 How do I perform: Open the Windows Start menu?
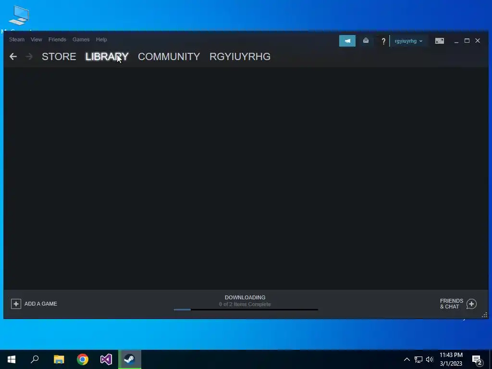pyautogui.click(x=12, y=359)
